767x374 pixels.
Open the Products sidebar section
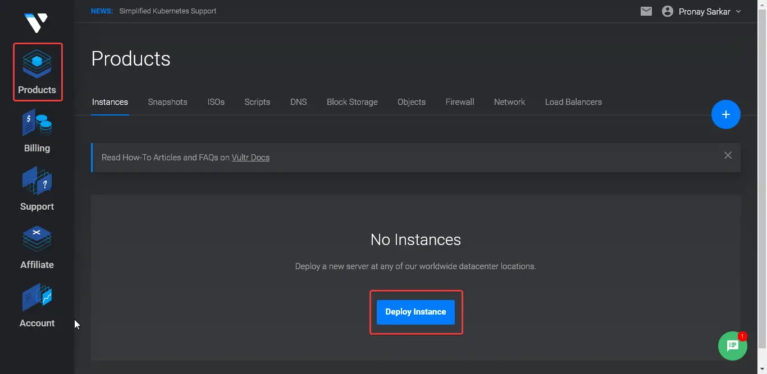click(x=37, y=72)
